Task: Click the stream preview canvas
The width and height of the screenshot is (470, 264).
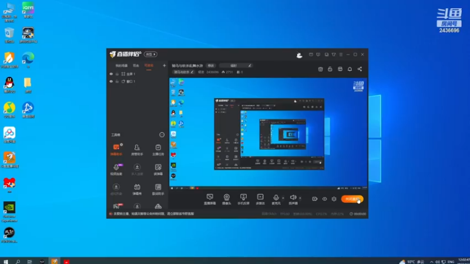Action: tap(268, 134)
